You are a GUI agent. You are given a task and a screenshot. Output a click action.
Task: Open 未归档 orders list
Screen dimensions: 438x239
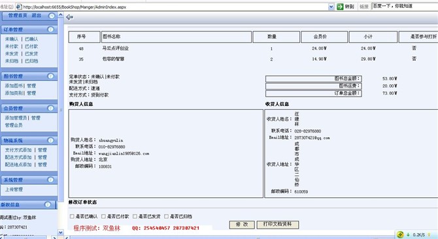[12, 61]
